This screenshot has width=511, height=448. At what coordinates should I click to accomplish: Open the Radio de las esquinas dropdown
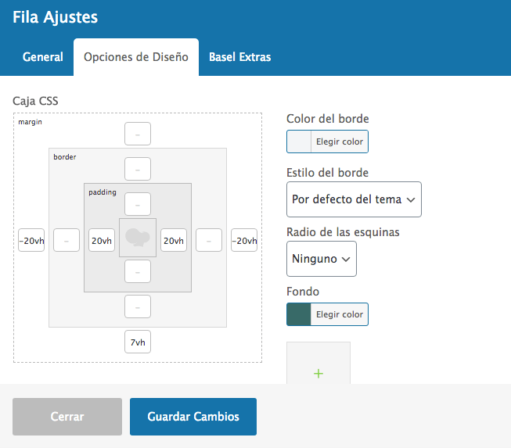click(x=322, y=259)
